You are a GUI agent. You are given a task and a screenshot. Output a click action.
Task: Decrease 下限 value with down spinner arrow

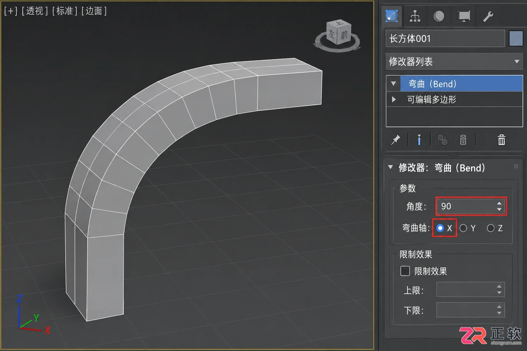pyautogui.click(x=499, y=313)
